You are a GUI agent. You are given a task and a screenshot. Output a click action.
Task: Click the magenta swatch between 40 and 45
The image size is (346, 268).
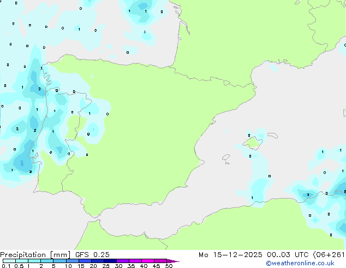pyautogui.click(x=148, y=261)
